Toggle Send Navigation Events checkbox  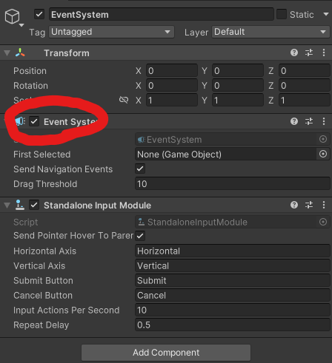point(140,169)
